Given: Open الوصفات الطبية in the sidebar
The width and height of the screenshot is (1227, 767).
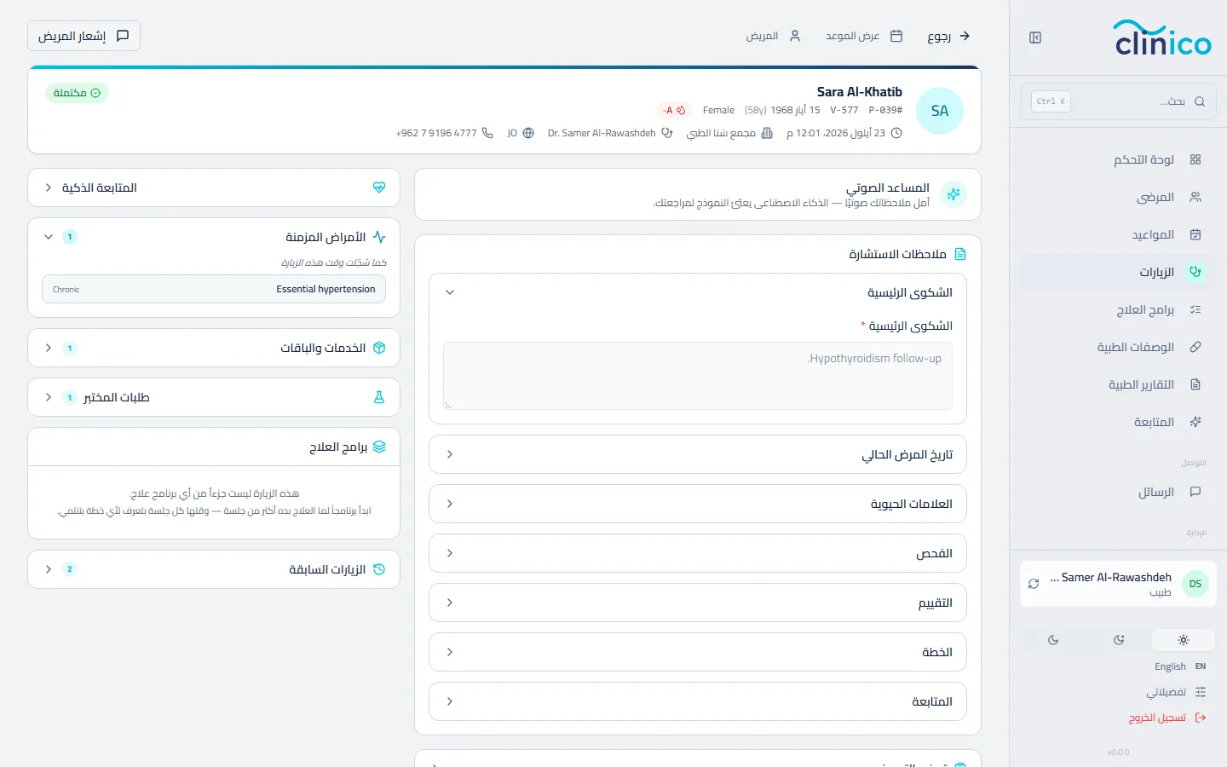Looking at the screenshot, I should 1118,347.
